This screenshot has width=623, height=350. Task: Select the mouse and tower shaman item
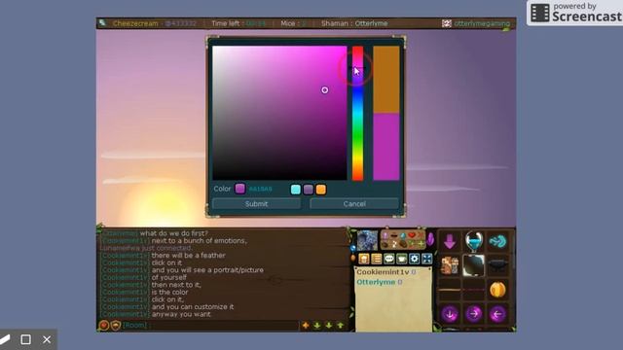coord(450,265)
